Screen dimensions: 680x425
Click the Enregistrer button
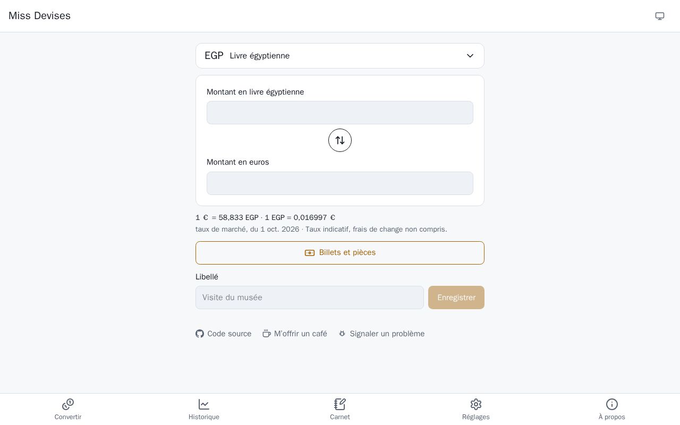[x=456, y=297]
